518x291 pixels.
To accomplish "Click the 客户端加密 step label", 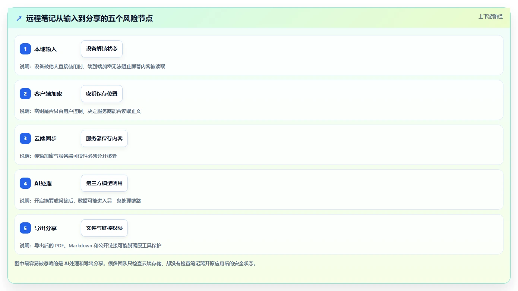I will pos(48,94).
